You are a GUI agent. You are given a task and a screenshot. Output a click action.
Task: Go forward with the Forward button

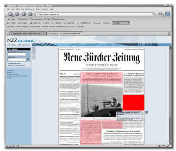click(17, 14)
